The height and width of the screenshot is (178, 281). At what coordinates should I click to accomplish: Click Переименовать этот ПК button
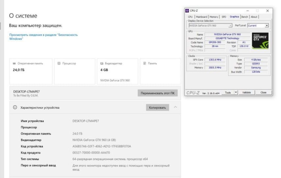[x=158, y=93]
